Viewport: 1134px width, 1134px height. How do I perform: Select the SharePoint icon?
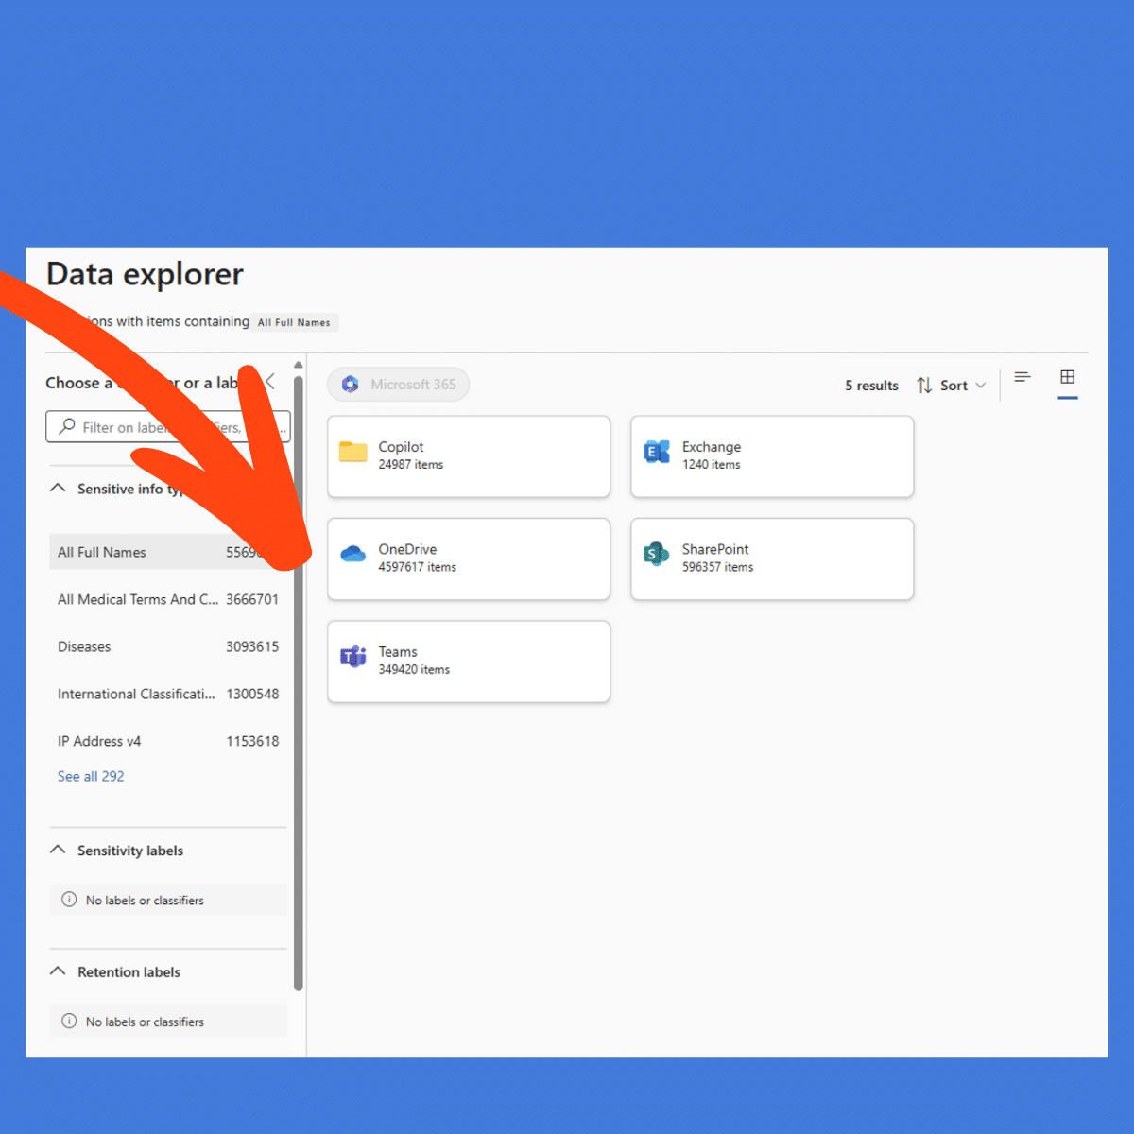click(657, 555)
